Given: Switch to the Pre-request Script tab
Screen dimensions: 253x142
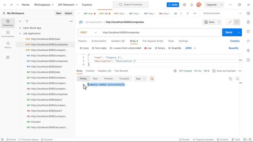Looking at the screenshot, I should click(153, 41).
